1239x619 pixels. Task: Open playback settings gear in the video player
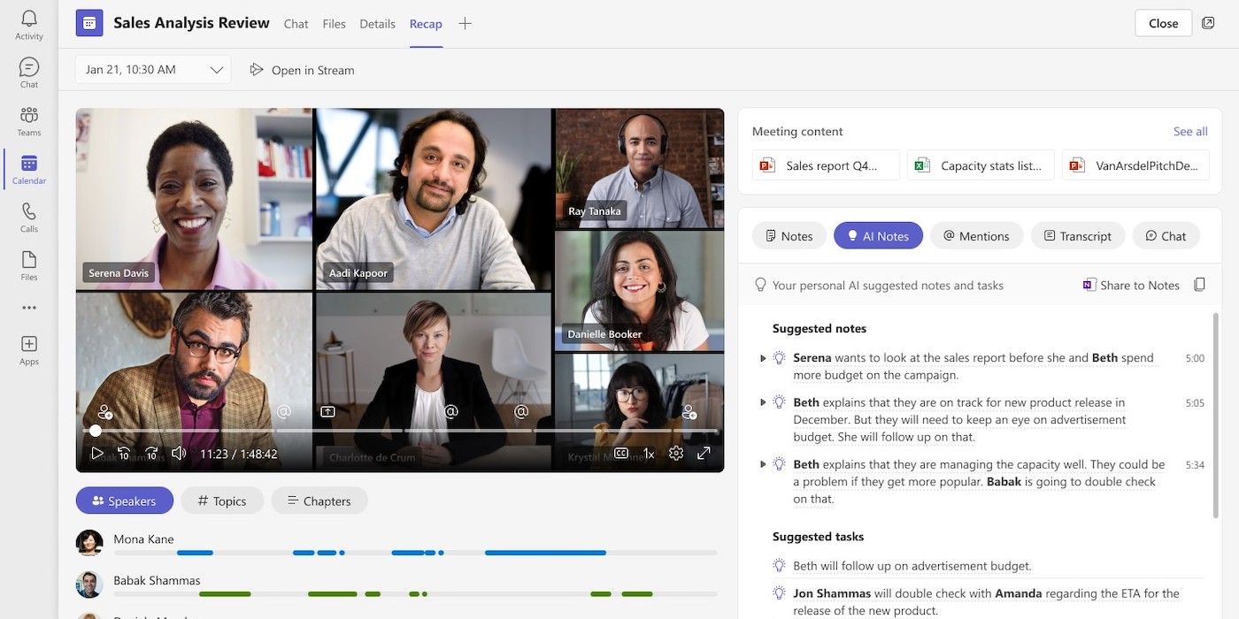click(x=675, y=452)
